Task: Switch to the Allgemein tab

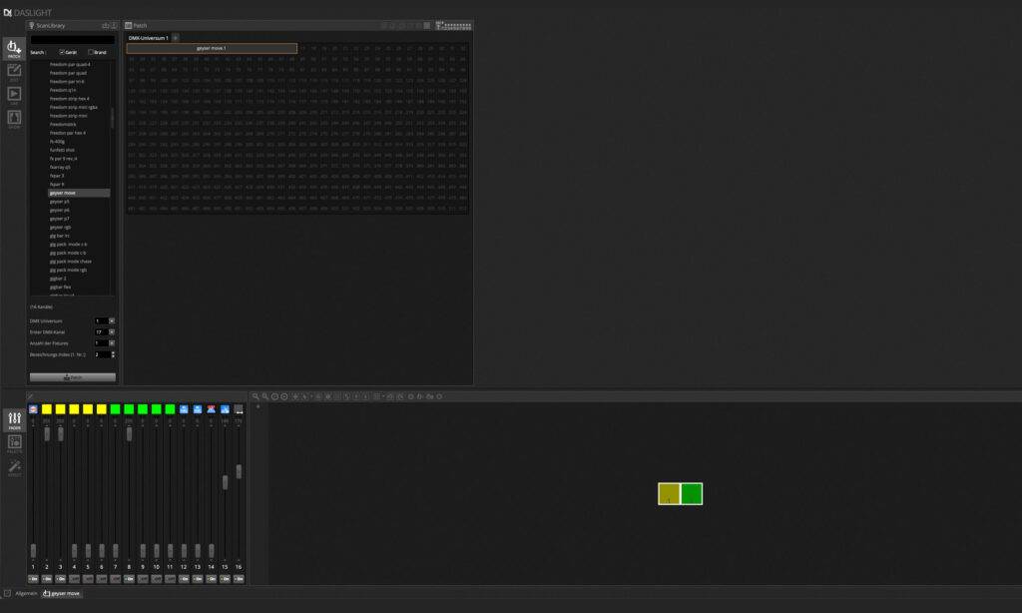Action: (x=26, y=593)
